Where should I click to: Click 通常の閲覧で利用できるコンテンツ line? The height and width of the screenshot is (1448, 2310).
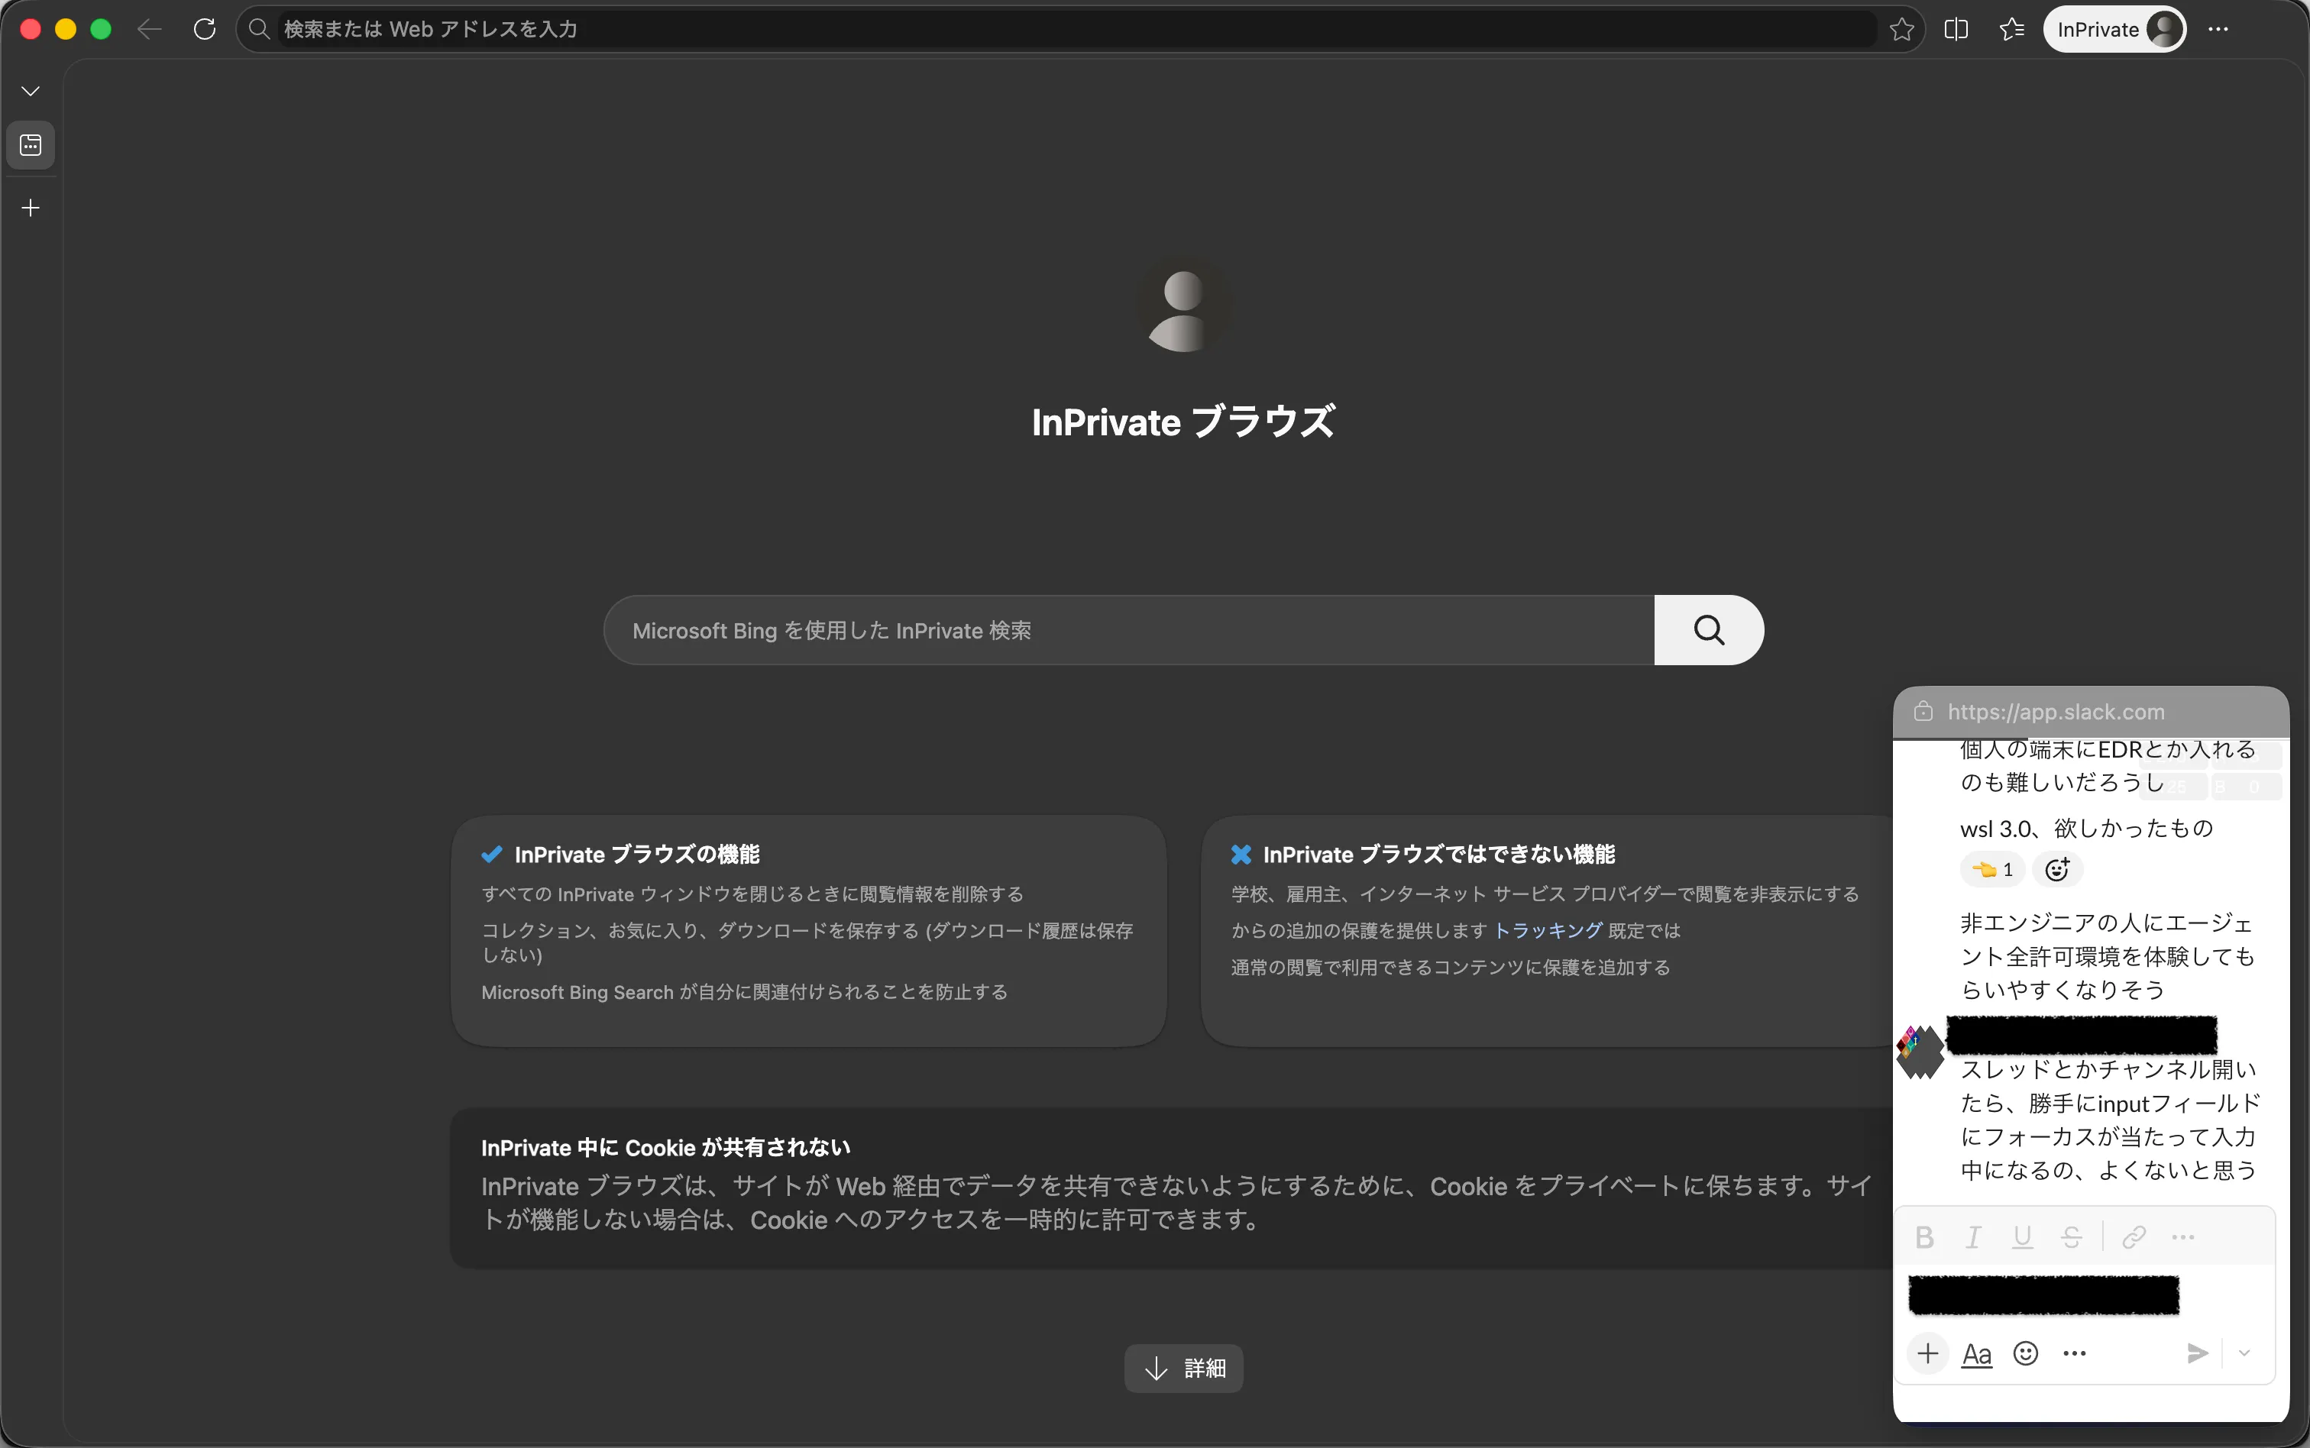coord(1451,968)
